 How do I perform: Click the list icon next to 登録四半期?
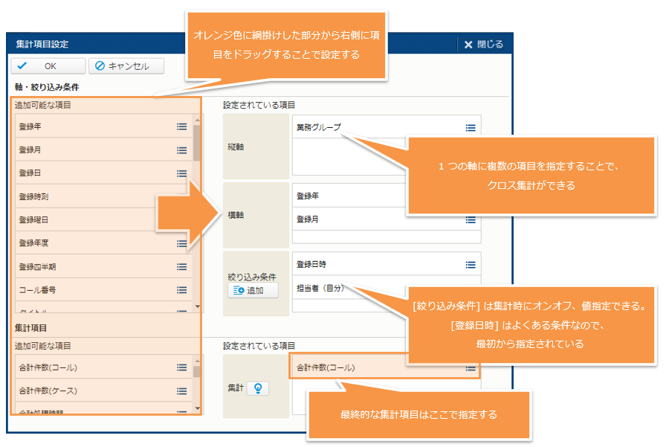(x=181, y=266)
